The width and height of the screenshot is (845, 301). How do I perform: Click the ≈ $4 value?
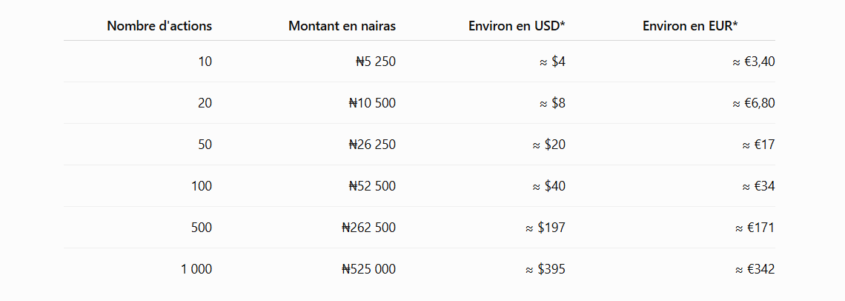(552, 62)
